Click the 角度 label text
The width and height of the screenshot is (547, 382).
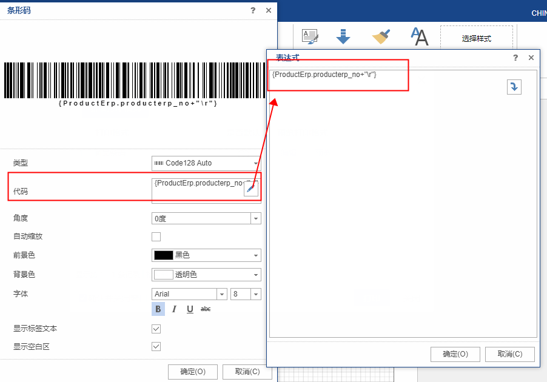coord(21,218)
